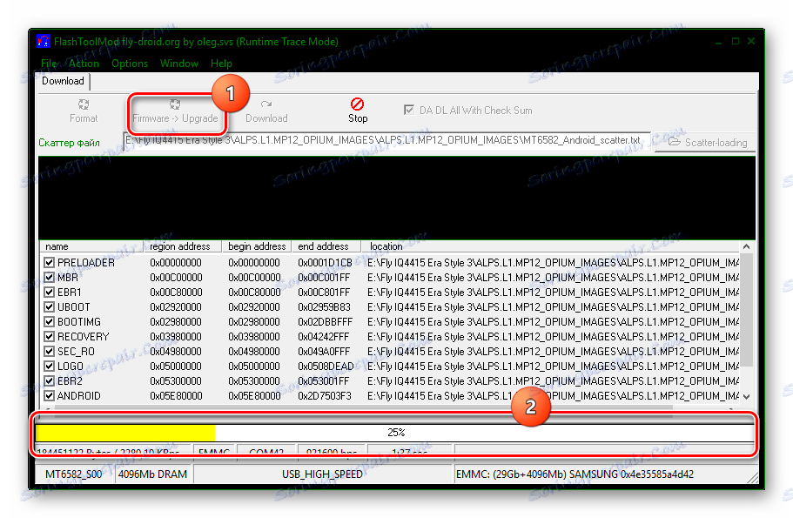This screenshot has height=518, width=793.
Task: Uncheck the SEC_RO partition checkbox
Action: click(x=49, y=351)
